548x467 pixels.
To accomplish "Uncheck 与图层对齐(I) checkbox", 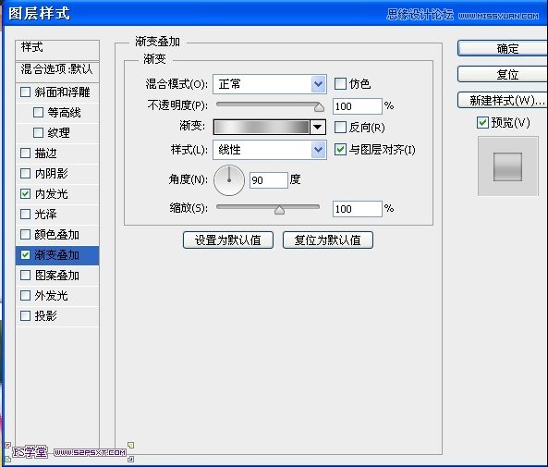I will tap(340, 150).
